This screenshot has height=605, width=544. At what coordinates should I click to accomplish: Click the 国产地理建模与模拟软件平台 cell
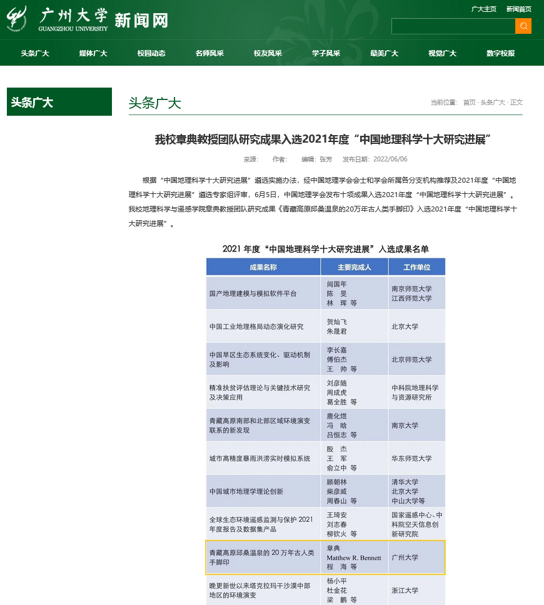(x=263, y=293)
